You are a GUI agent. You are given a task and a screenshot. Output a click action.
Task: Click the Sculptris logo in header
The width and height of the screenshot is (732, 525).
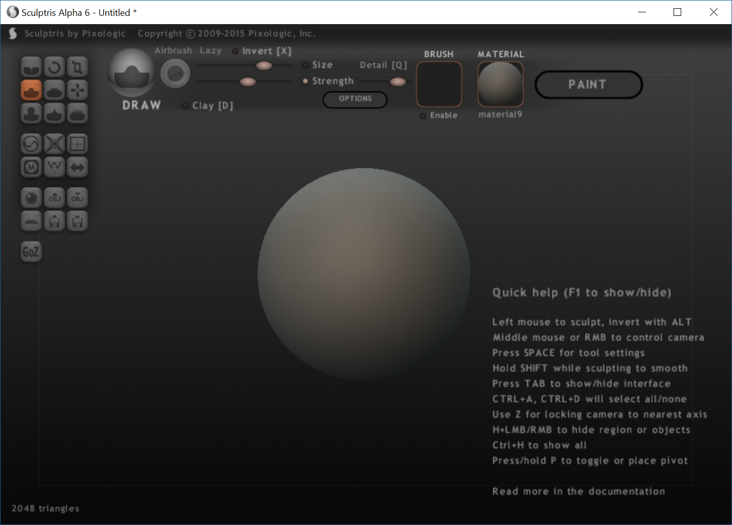click(13, 34)
